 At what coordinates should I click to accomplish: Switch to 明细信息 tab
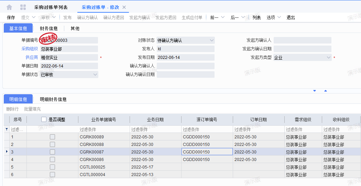[18, 99]
